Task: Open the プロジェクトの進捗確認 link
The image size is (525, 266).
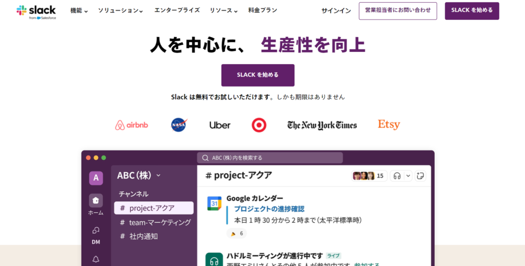Action: pos(269,209)
